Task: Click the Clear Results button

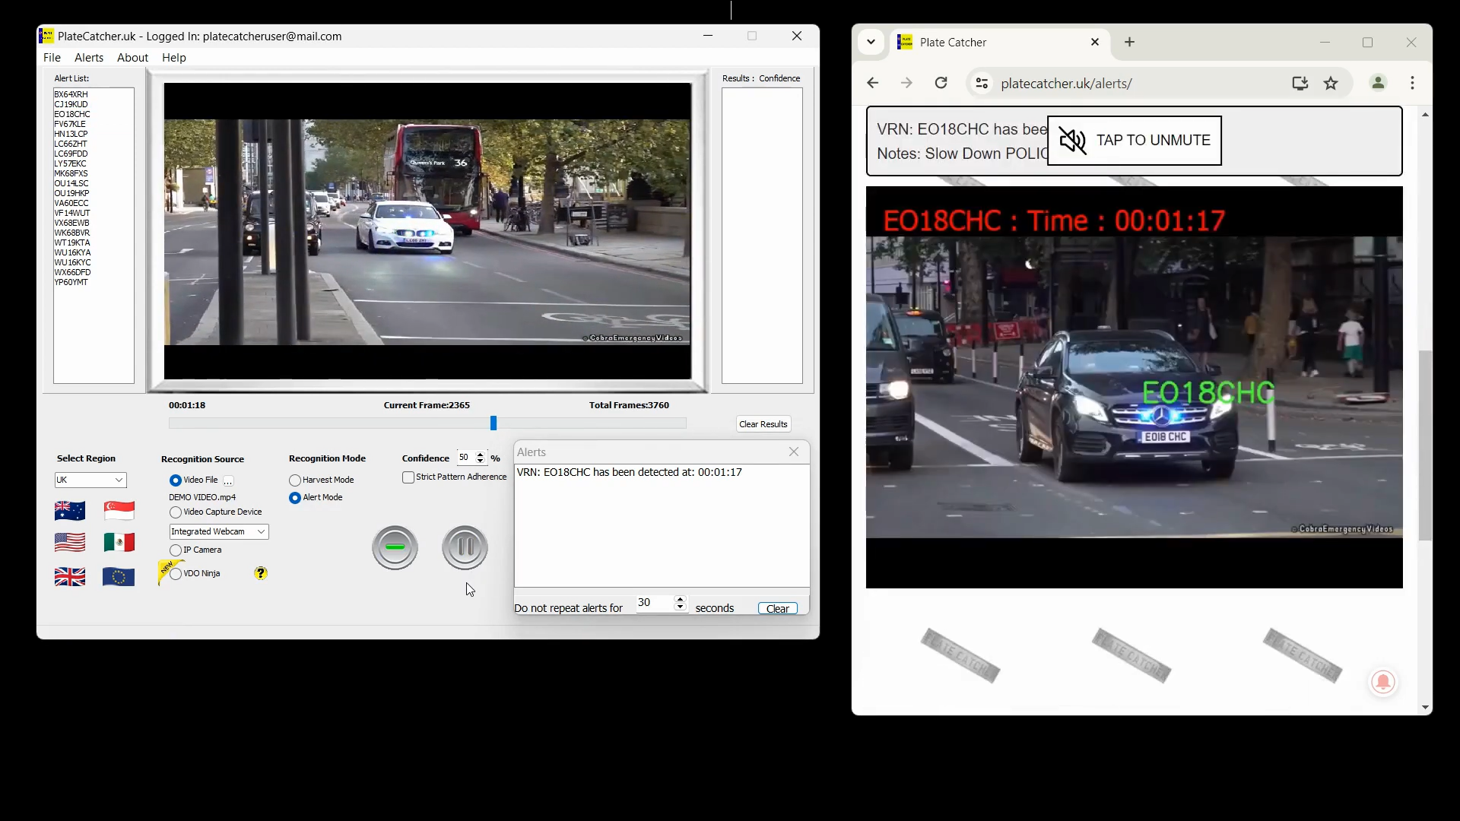Action: click(763, 424)
